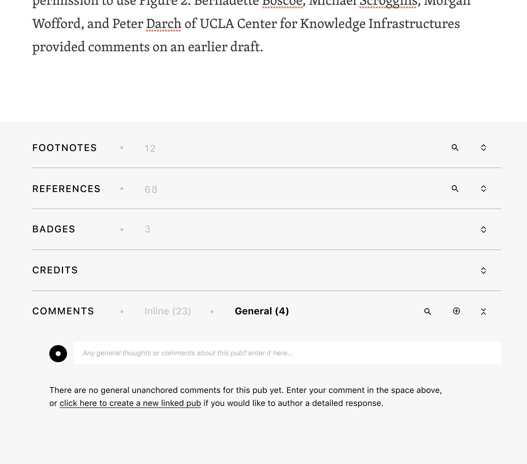Click the add new comment plus icon
The width and height of the screenshot is (527, 464).
click(x=456, y=311)
